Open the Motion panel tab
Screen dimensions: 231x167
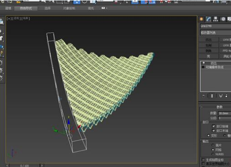click(223, 19)
